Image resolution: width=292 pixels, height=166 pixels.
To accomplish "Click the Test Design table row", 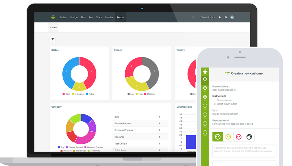I will click(140, 144).
